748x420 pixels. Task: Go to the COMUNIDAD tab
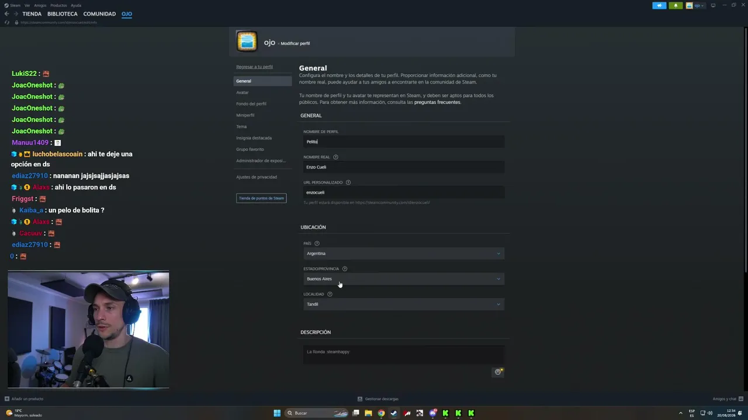click(99, 14)
